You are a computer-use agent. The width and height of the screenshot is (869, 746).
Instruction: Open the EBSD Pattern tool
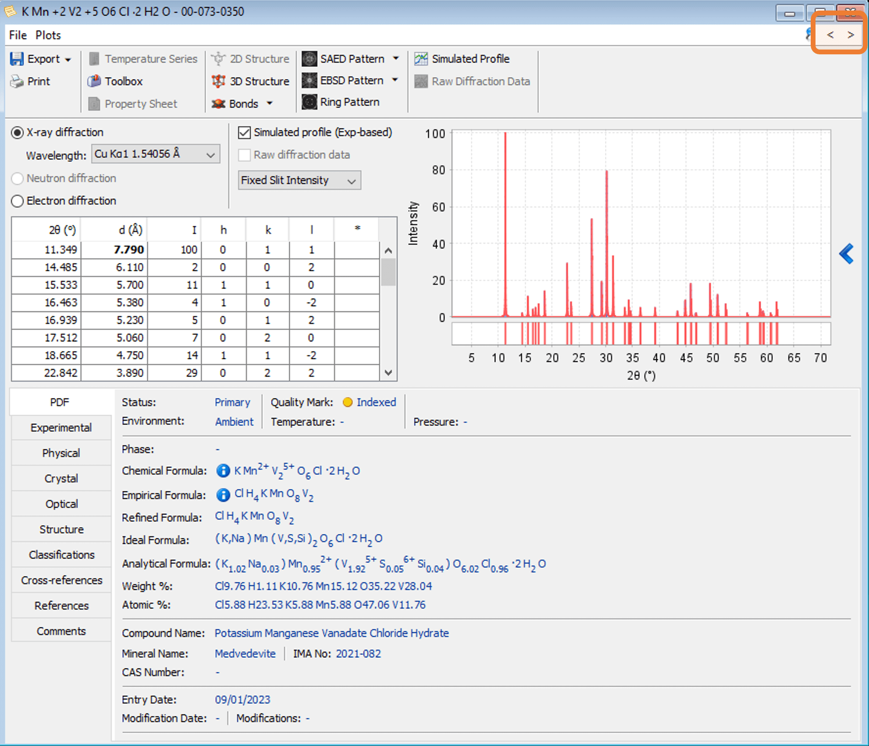point(342,81)
